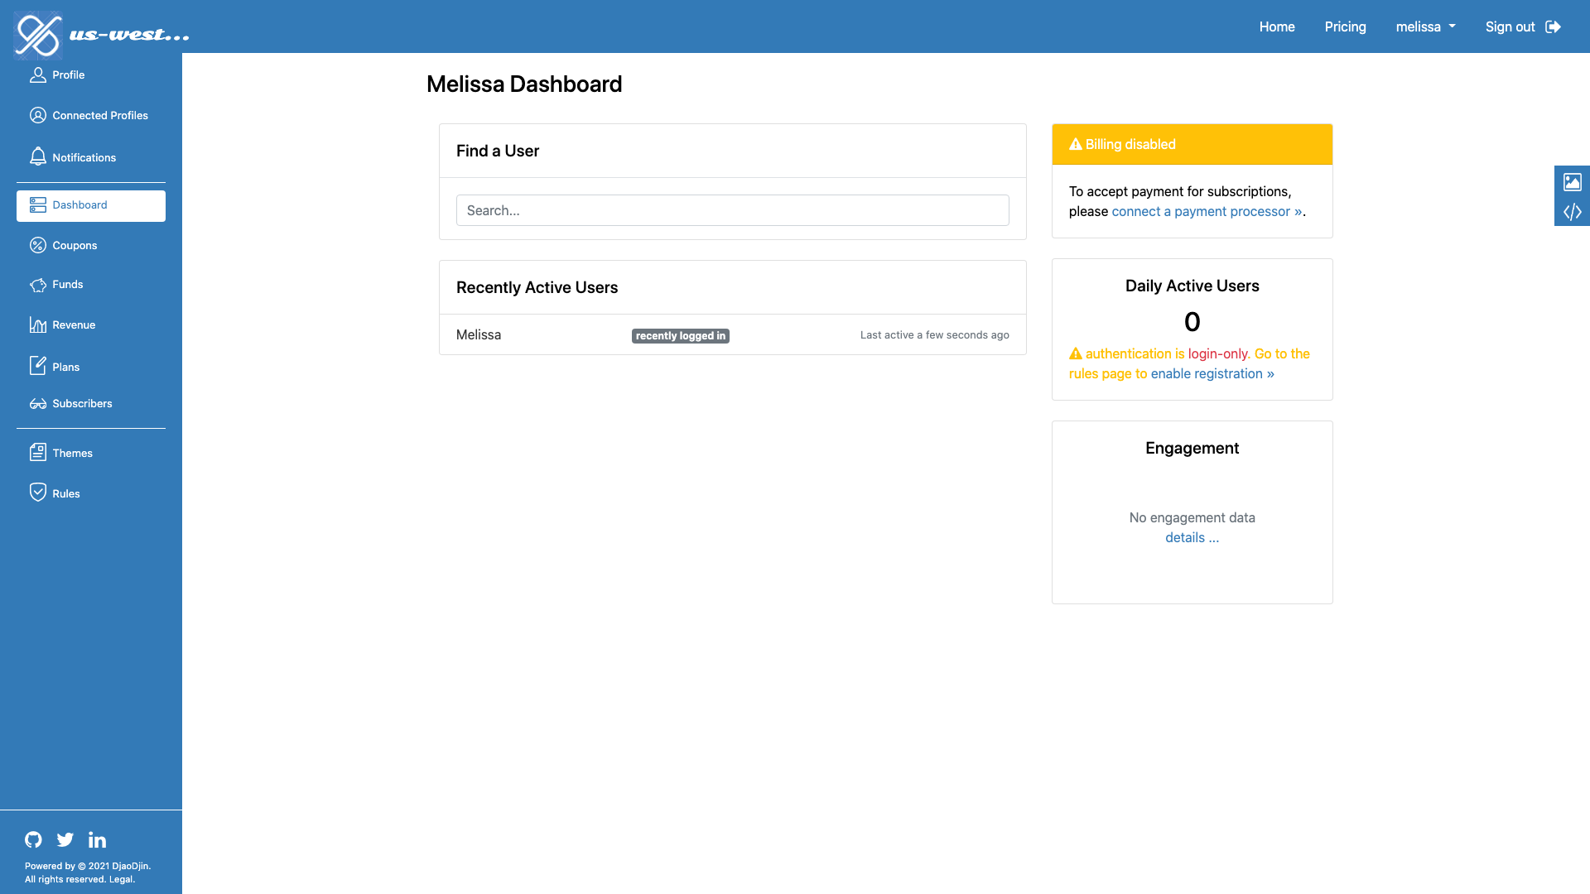Open the Funds sidebar item
The image size is (1590, 894).
[91, 285]
